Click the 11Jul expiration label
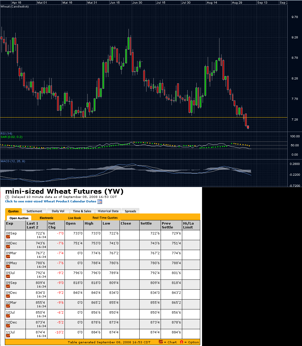 11,332
